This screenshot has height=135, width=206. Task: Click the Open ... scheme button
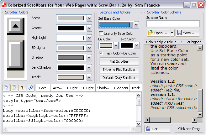click(x=158, y=33)
